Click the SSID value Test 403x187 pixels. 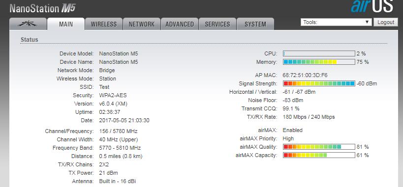pyautogui.click(x=104, y=87)
